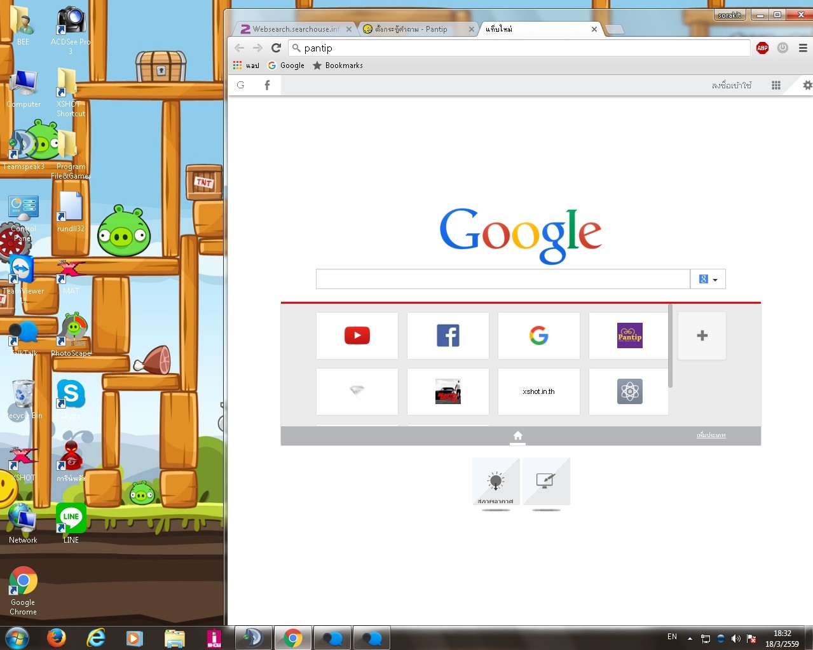Viewport: 813px width, 650px height.
Task: Select the Skype desktop icon
Action: [x=71, y=399]
